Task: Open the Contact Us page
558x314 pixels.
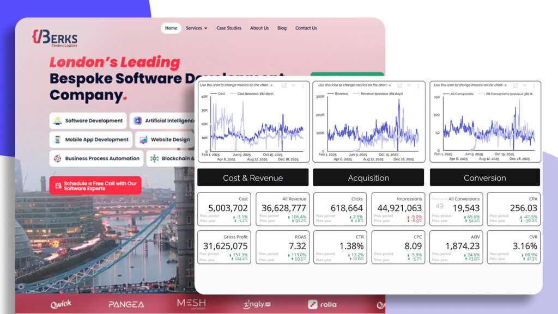Action: [x=306, y=28]
